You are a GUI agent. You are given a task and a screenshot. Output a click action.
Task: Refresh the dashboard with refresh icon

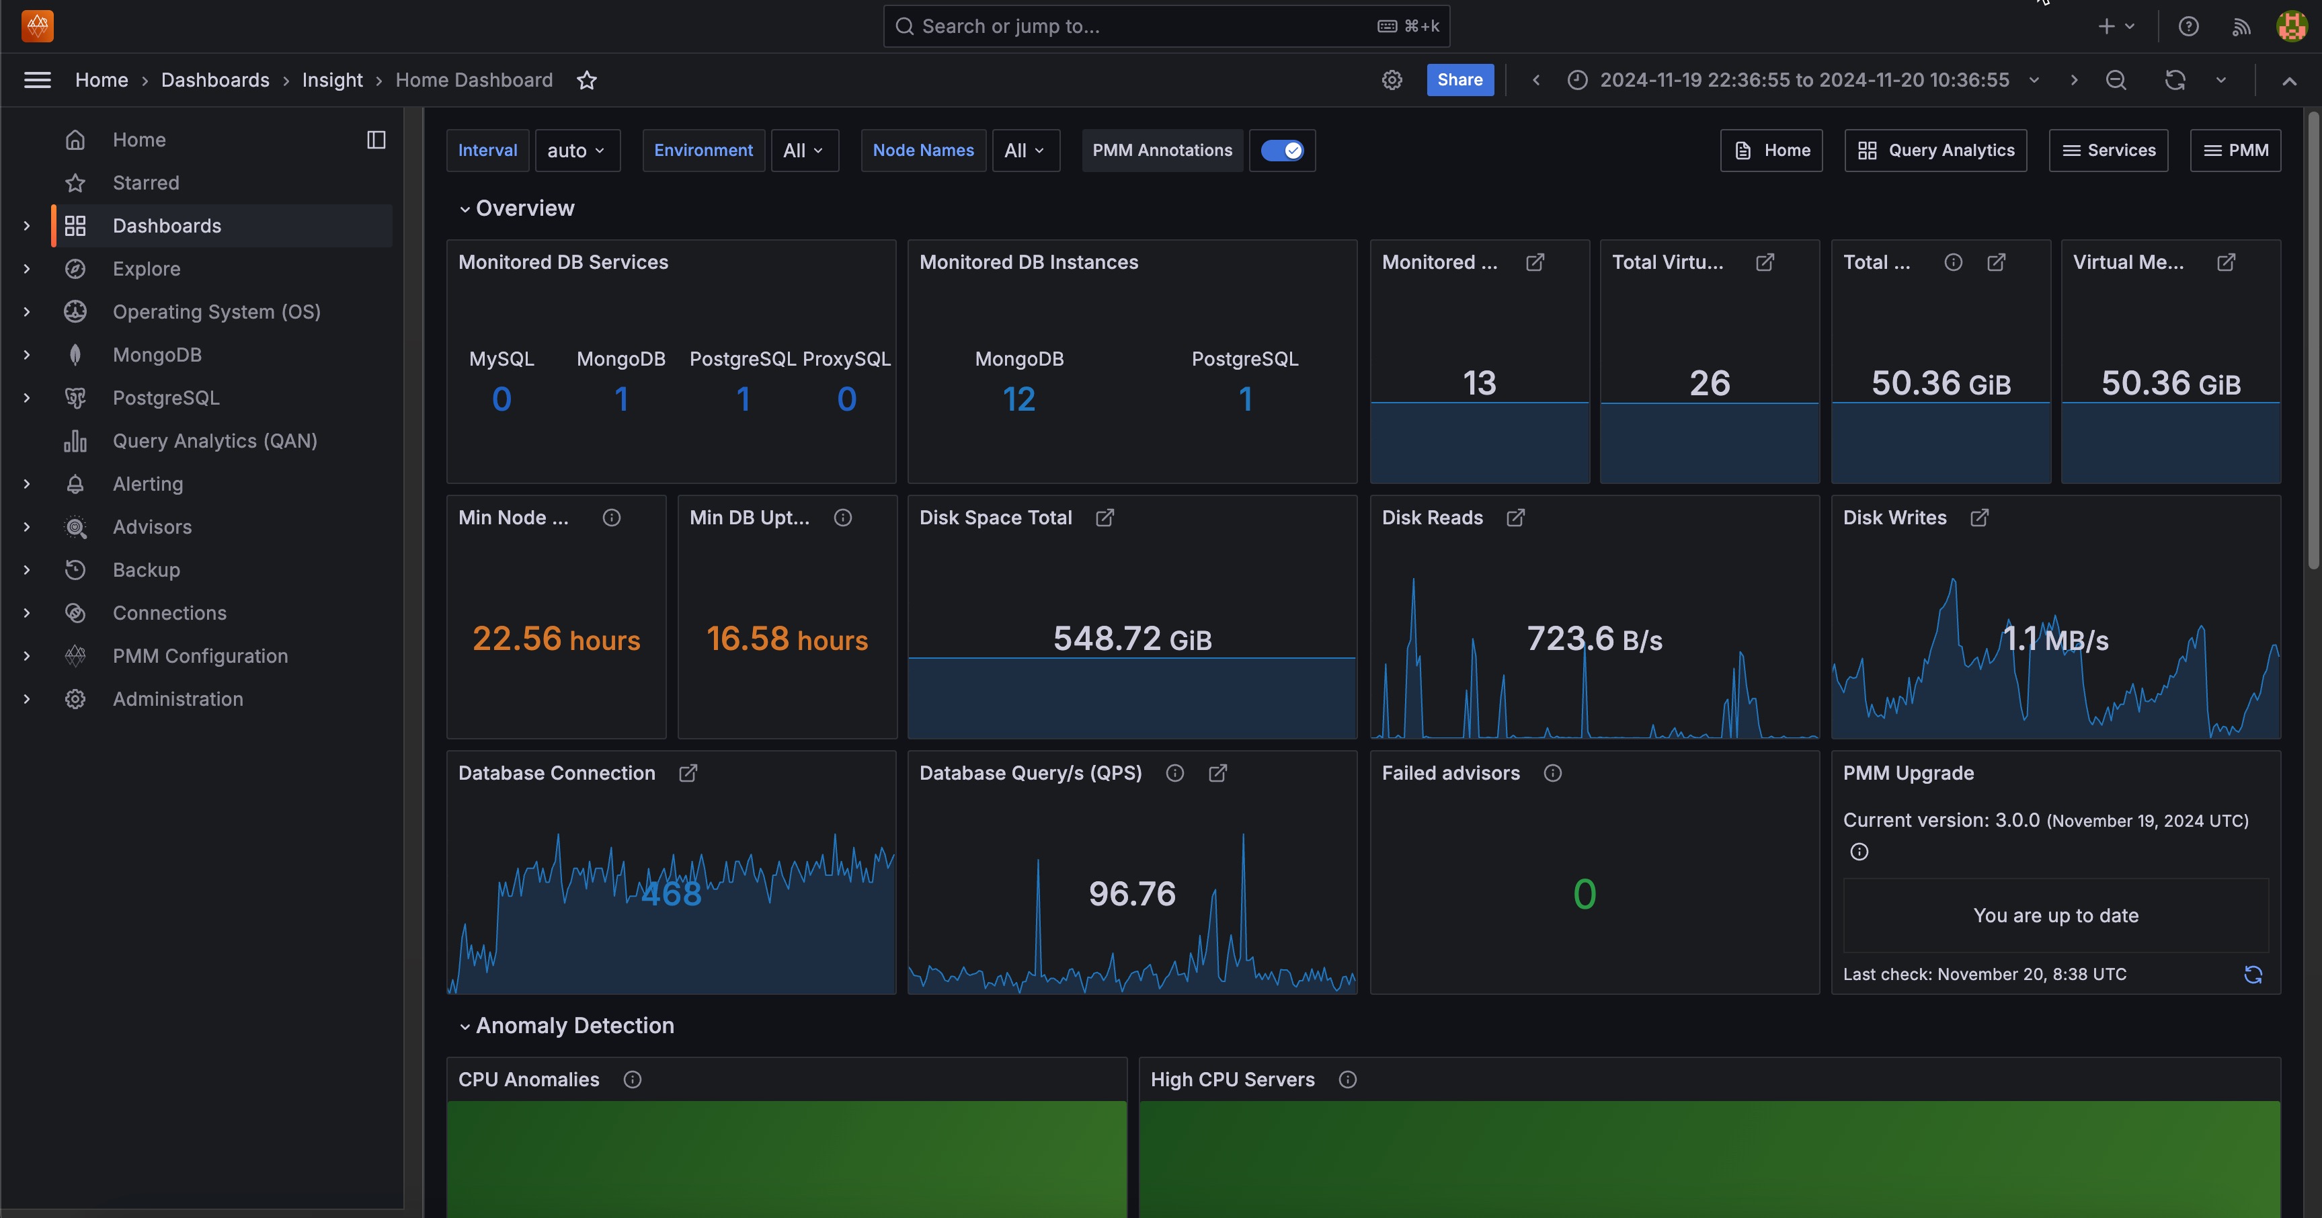[x=2174, y=80]
